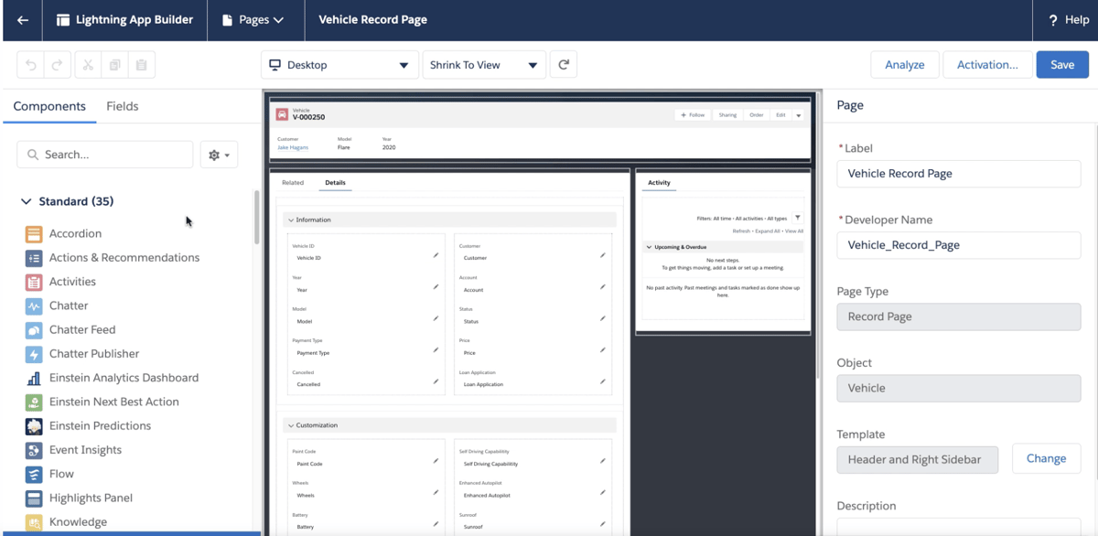The width and height of the screenshot is (1098, 536).
Task: Click the Label input field
Action: pos(958,174)
